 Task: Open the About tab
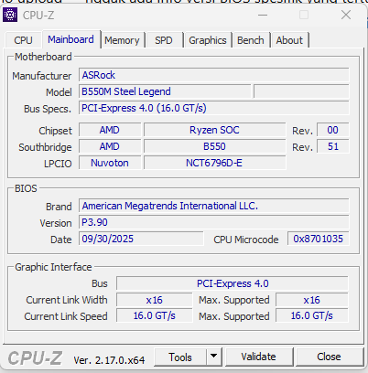click(289, 40)
